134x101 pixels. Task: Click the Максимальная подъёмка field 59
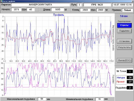click(x=42, y=99)
